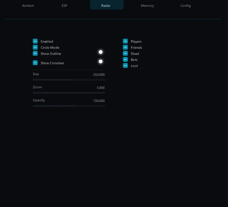This screenshot has height=207, width=228.
Task: Toggle the Show Crosshair checkbox
Action: [x=35, y=63]
